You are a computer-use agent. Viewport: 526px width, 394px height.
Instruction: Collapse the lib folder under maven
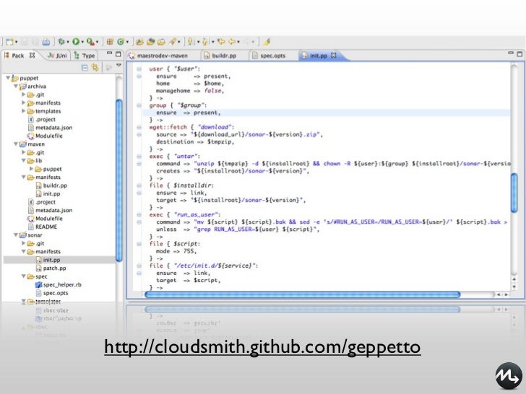[x=23, y=160]
